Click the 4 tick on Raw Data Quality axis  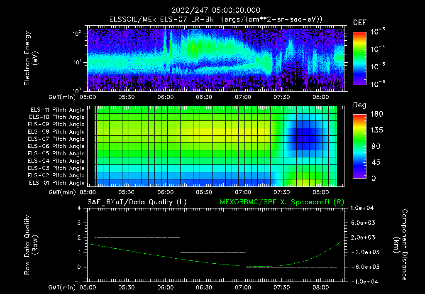click(x=79, y=208)
